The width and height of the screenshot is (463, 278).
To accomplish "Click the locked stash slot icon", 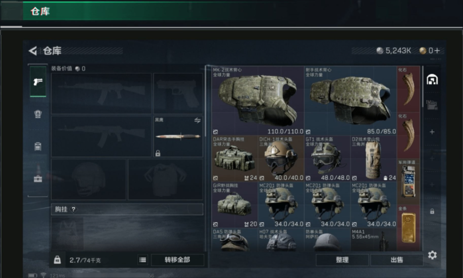I will (x=432, y=212).
